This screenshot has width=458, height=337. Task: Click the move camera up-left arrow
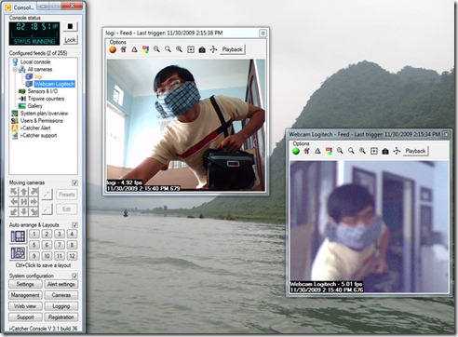click(14, 192)
